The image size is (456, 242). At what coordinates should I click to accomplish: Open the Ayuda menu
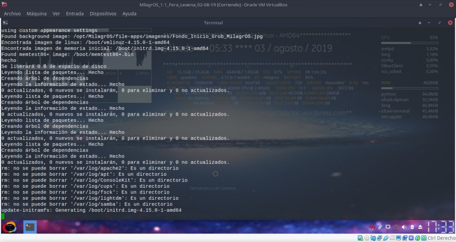[130, 14]
